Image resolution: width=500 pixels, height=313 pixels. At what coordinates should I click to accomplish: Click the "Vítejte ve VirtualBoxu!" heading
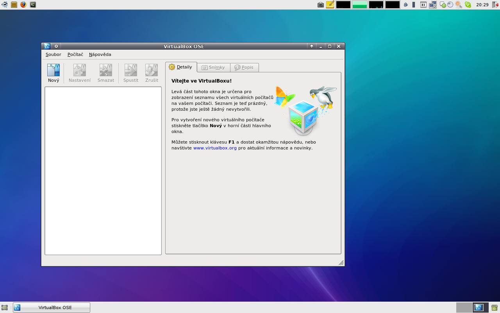point(202,81)
